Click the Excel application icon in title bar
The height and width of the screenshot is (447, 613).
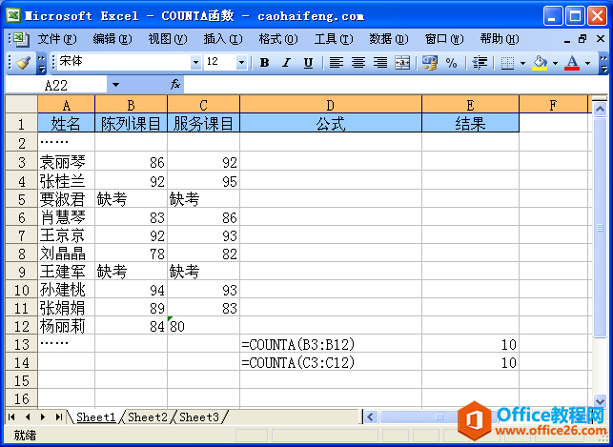[x=13, y=15]
